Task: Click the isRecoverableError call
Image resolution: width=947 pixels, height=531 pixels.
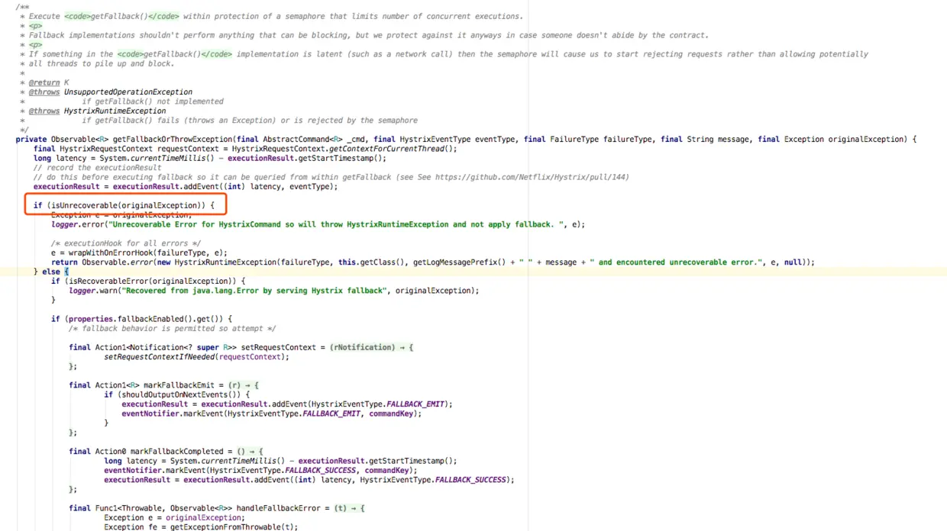Action: pyautogui.click(x=107, y=281)
